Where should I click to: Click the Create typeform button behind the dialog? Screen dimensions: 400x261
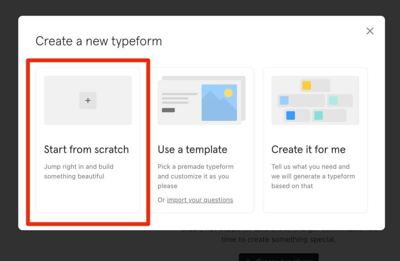279,258
